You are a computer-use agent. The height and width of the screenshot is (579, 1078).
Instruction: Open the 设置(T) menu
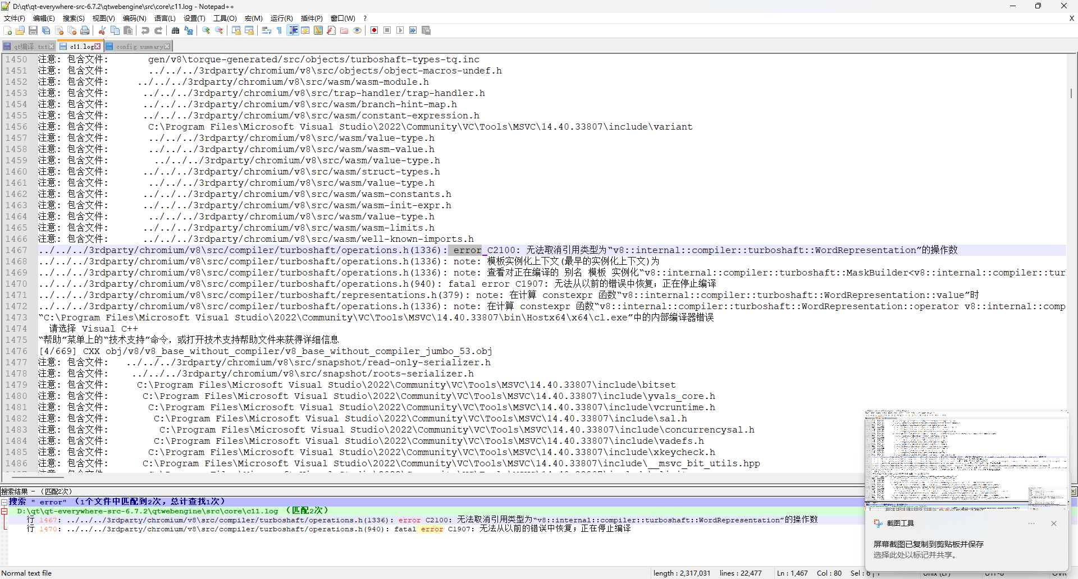(194, 18)
